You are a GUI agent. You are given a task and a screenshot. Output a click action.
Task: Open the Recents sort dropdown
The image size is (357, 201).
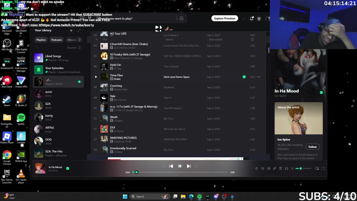click(74, 48)
